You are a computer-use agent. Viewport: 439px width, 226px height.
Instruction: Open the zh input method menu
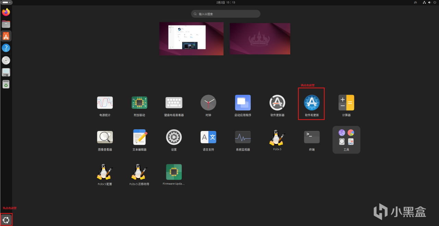pyautogui.click(x=415, y=2)
